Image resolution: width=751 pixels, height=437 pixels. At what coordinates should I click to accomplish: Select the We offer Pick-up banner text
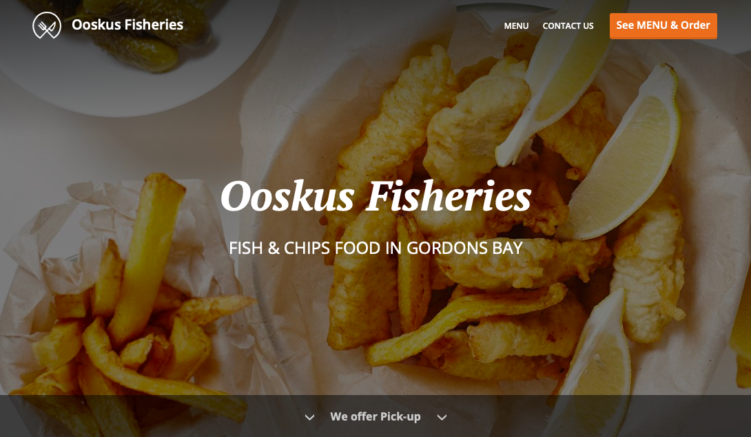[375, 417]
